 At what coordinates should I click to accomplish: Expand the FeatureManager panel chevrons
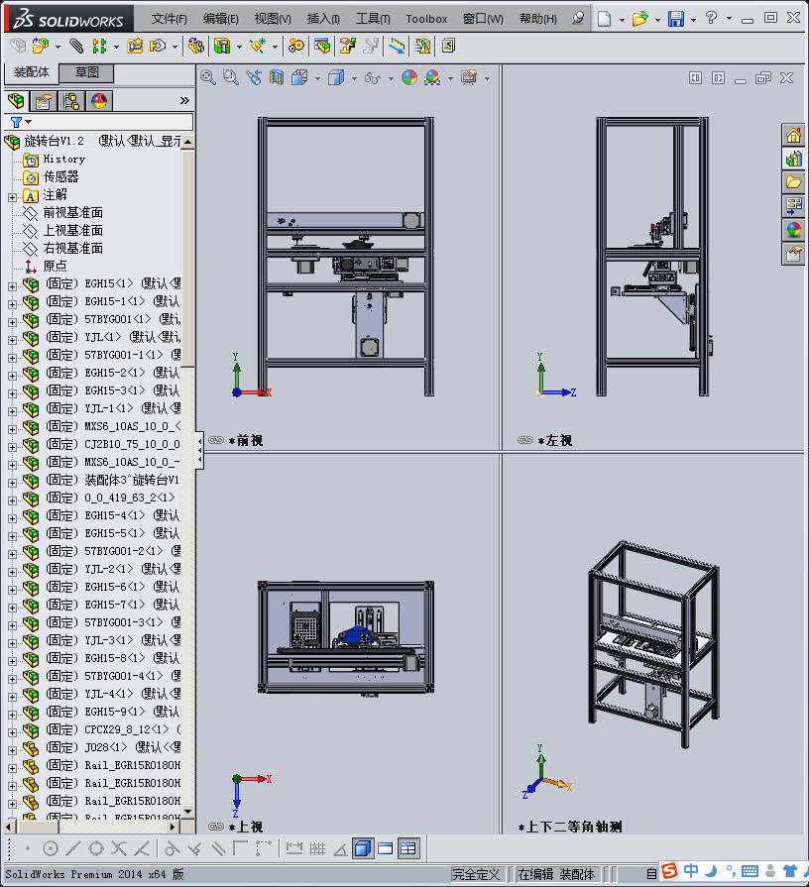click(x=184, y=101)
